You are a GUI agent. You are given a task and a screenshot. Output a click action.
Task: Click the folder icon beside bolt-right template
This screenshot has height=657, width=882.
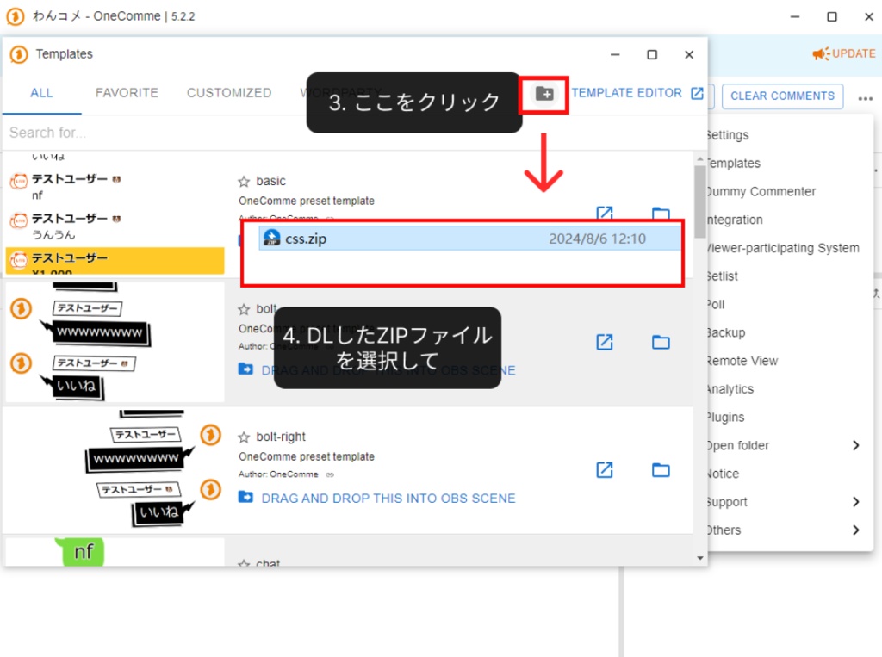661,470
